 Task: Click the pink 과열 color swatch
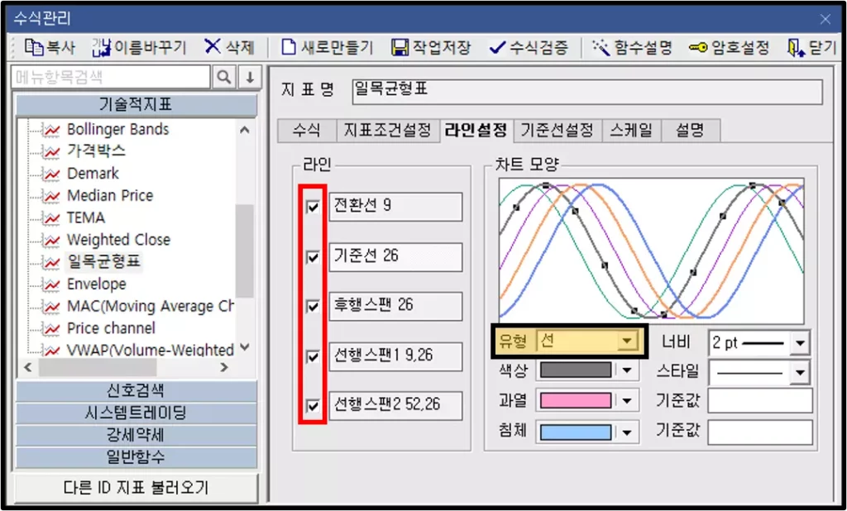[576, 401]
